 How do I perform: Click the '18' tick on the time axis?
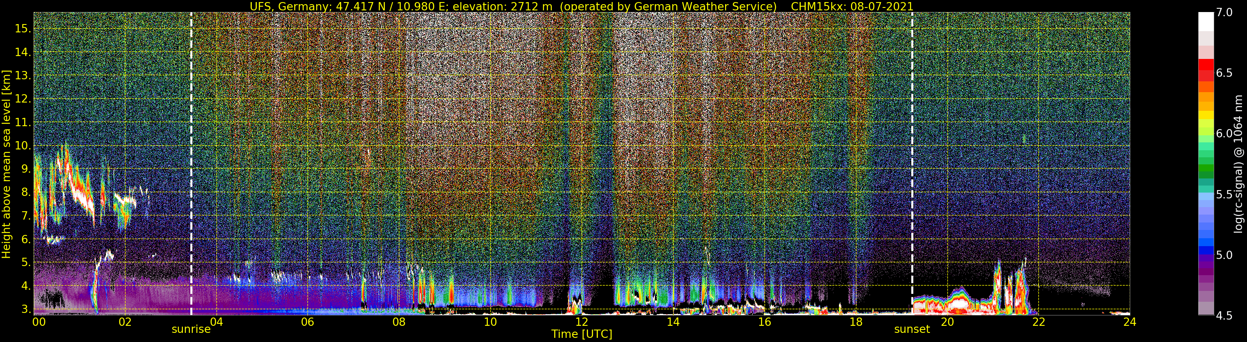coord(856,322)
